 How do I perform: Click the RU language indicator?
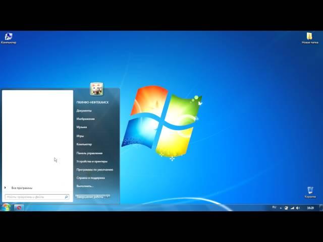[x=274, y=207]
